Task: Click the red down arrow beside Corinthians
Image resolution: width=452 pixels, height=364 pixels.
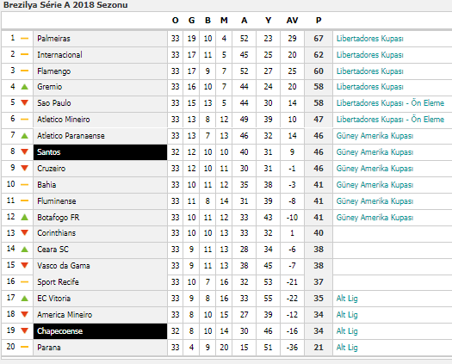Action: tap(25, 232)
